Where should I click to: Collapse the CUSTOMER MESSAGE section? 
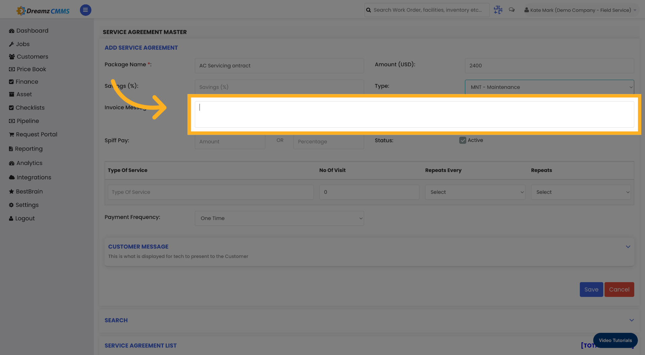(x=628, y=247)
